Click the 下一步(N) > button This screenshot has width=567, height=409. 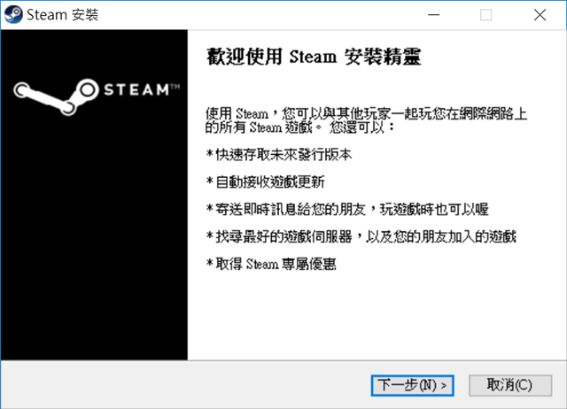click(x=412, y=385)
